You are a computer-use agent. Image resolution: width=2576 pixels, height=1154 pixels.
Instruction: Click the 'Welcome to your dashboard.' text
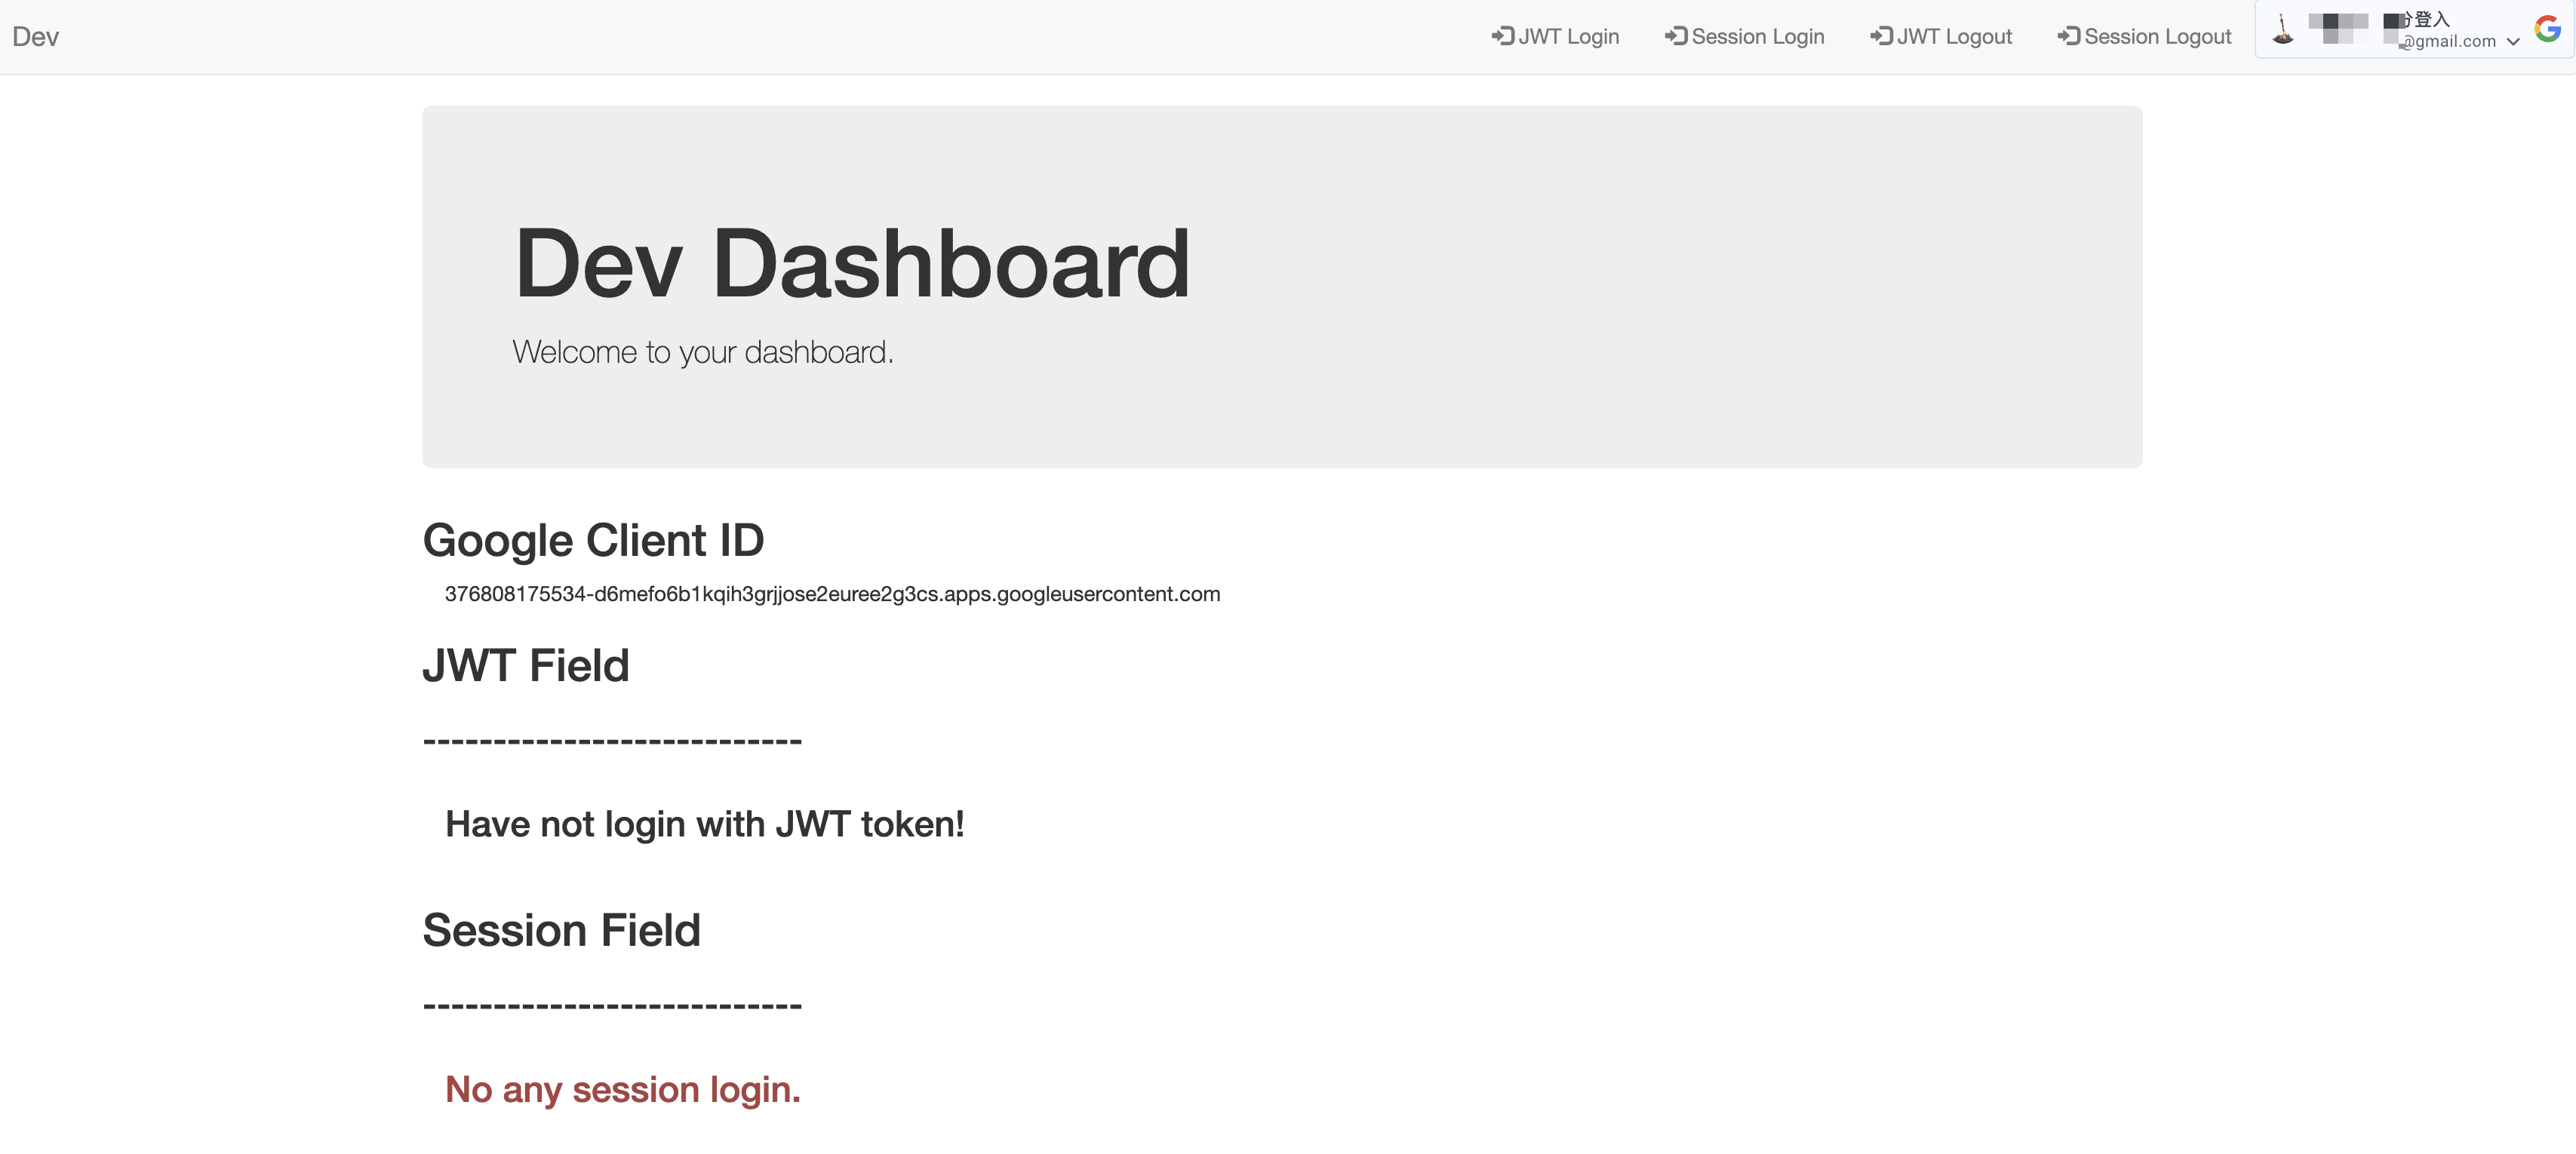pyautogui.click(x=703, y=352)
